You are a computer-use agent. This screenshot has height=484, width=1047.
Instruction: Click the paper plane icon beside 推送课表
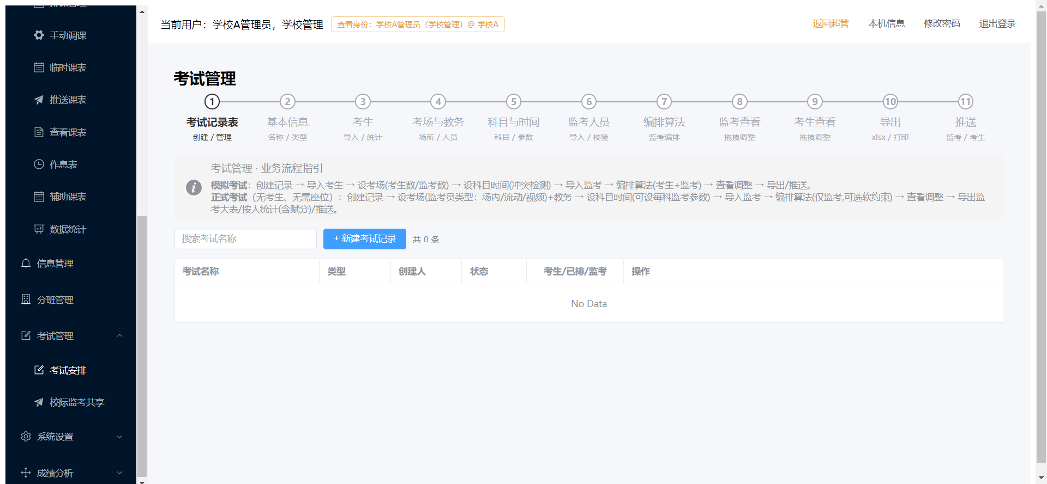click(39, 100)
